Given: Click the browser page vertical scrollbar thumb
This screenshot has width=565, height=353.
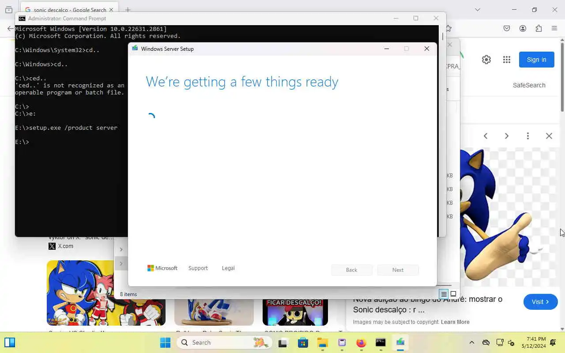Looking at the screenshot, I should coord(562,77).
